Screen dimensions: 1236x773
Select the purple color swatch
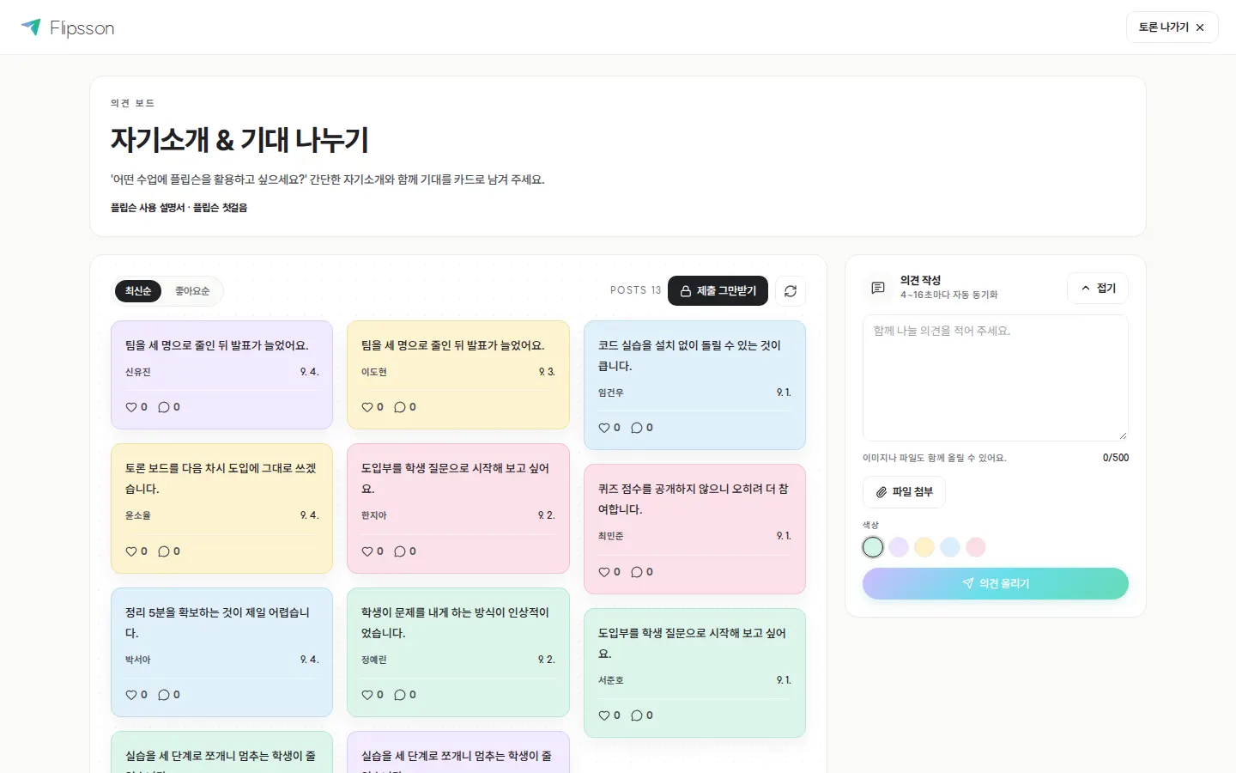click(x=899, y=547)
